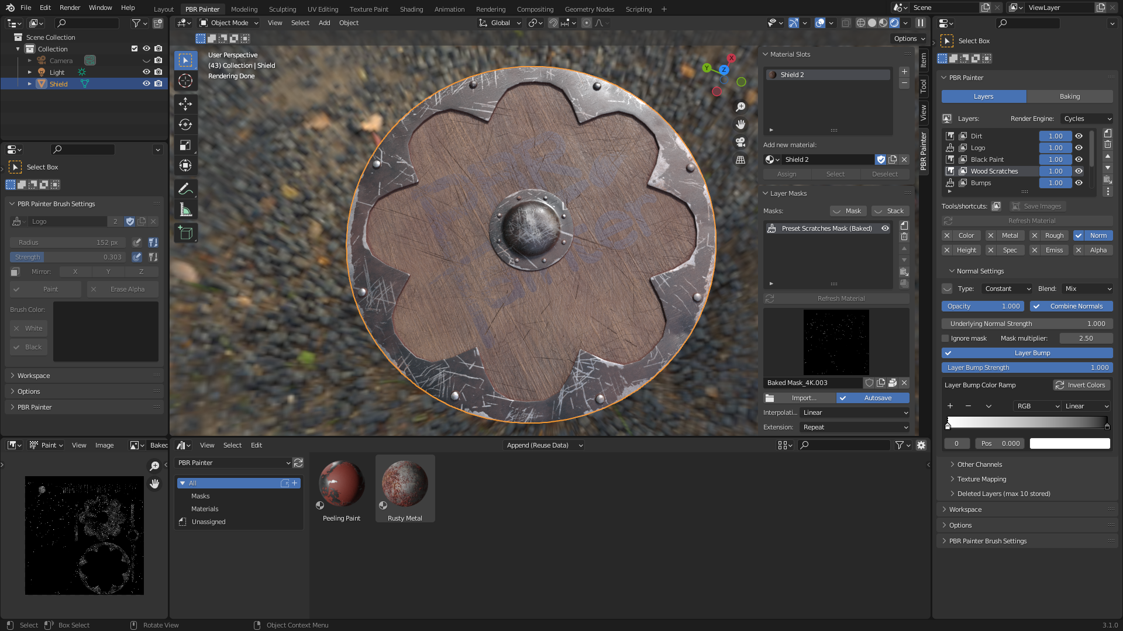The width and height of the screenshot is (1123, 631).
Task: Hide the Preset Scratches Mask
Action: [886, 228]
